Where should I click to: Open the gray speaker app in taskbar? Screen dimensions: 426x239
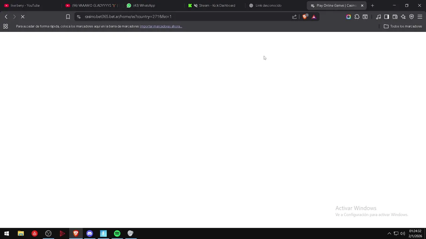(x=130, y=233)
